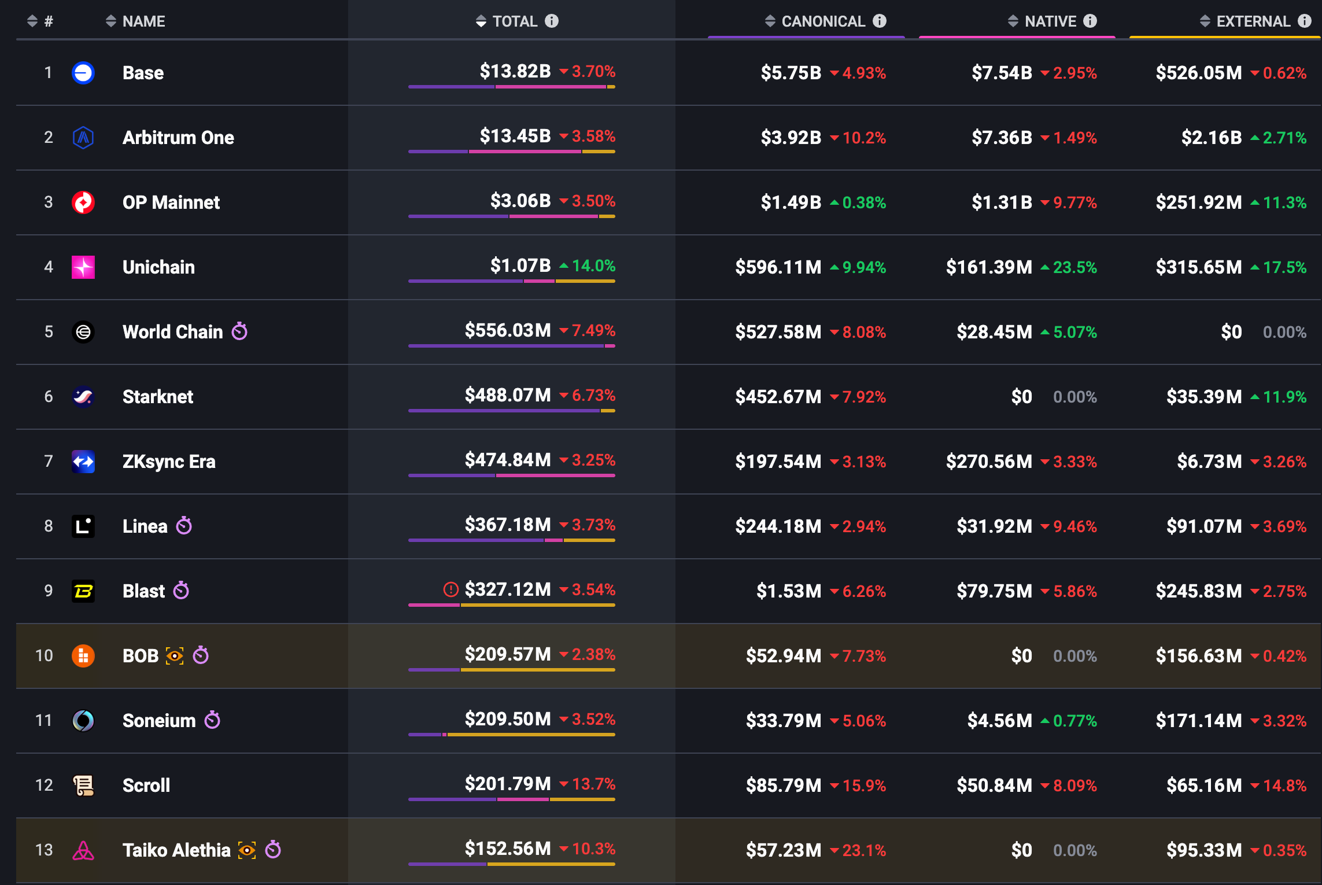The height and width of the screenshot is (885, 1322).
Task: Click the eye review icon next to BOB
Action: click(x=174, y=655)
